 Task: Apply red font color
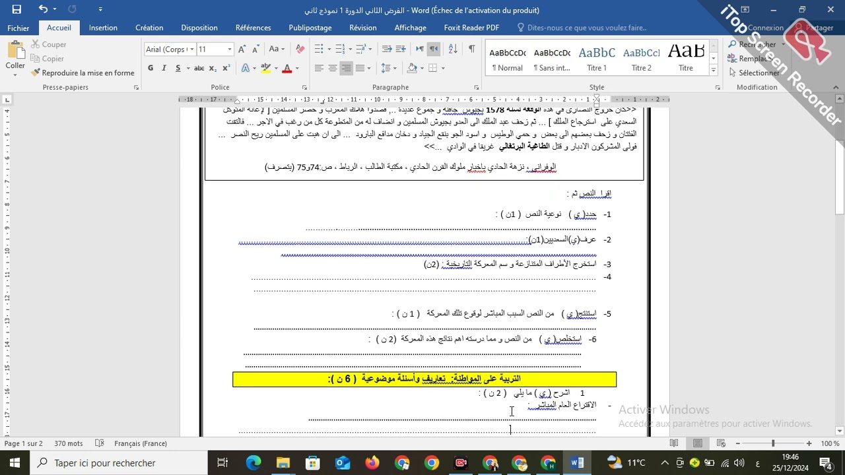click(x=287, y=68)
